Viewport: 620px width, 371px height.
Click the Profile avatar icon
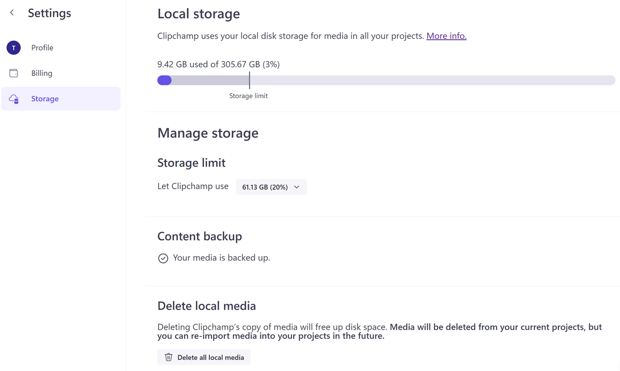tap(13, 48)
